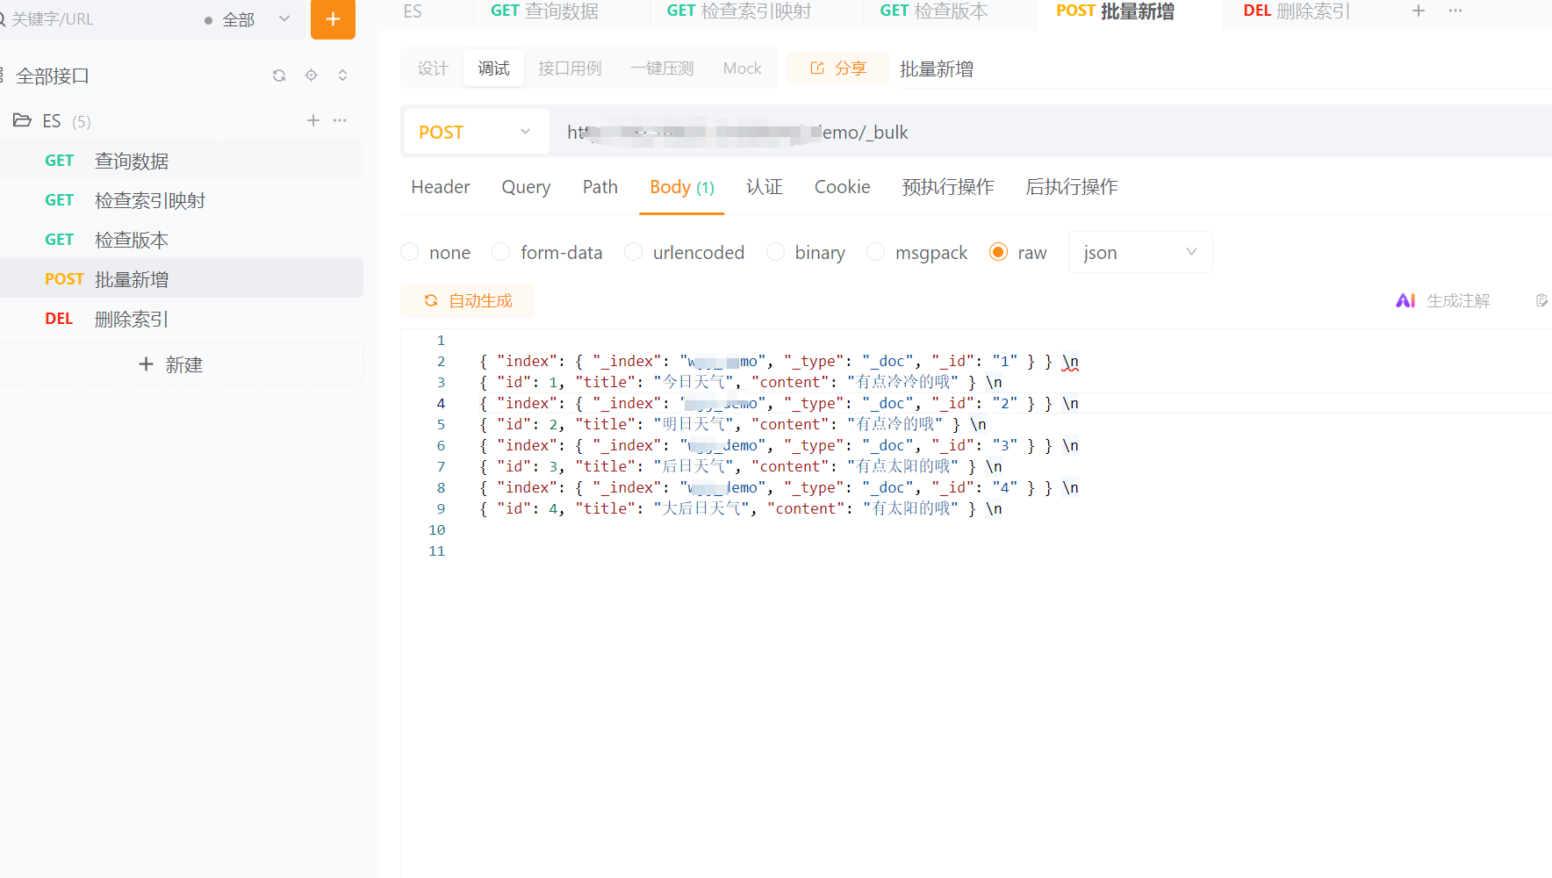1552x878 pixels.
Task: Click the plus icon next to ES folder
Action: click(313, 120)
